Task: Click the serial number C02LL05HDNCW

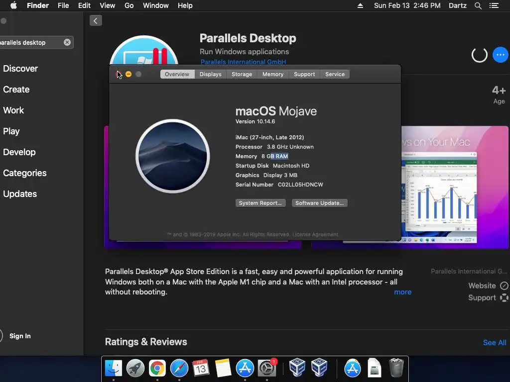Action: pyautogui.click(x=300, y=185)
